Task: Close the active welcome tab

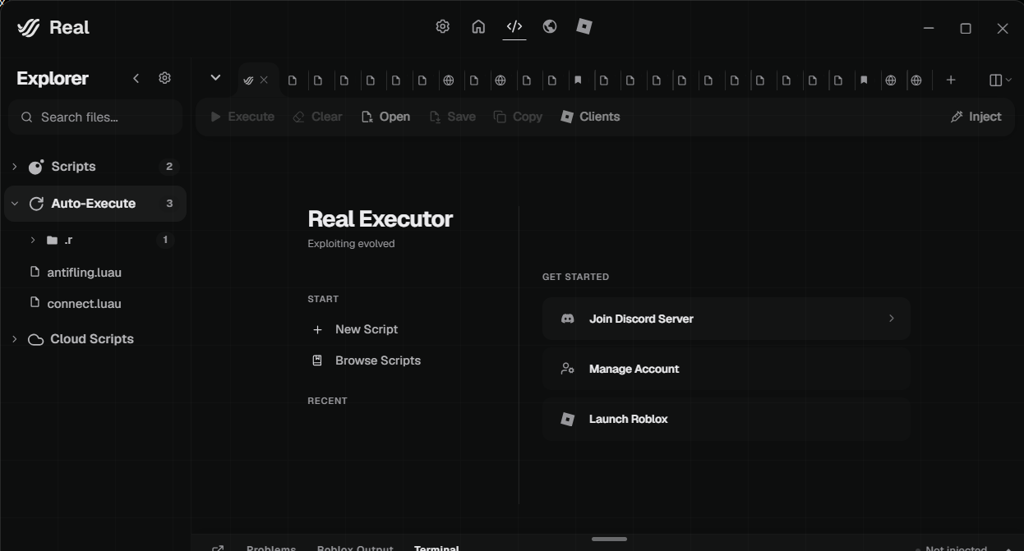Action: 264,80
